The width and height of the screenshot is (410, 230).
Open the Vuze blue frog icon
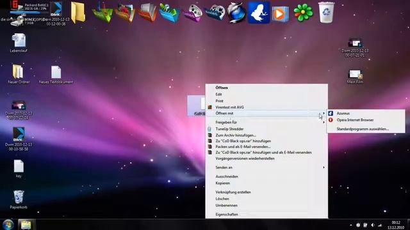click(x=259, y=13)
